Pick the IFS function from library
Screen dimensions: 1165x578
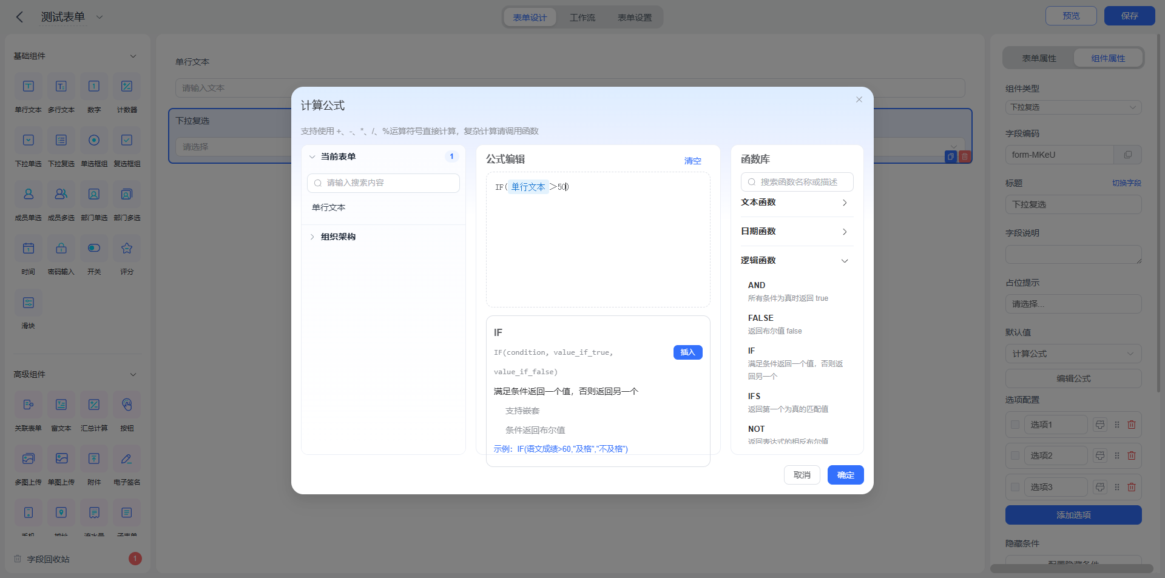coord(754,396)
